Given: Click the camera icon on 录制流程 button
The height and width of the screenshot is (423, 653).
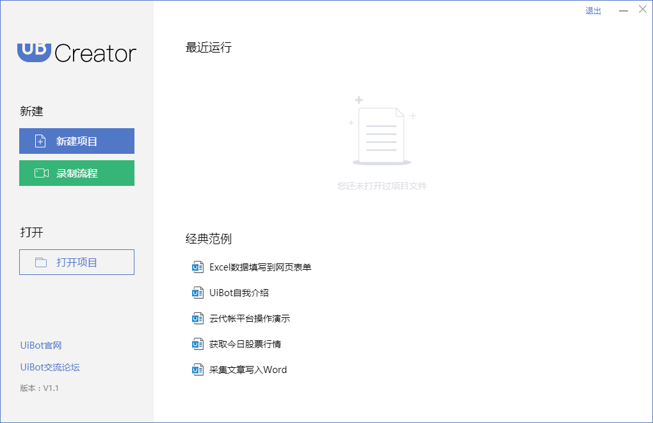Looking at the screenshot, I should tap(40, 173).
